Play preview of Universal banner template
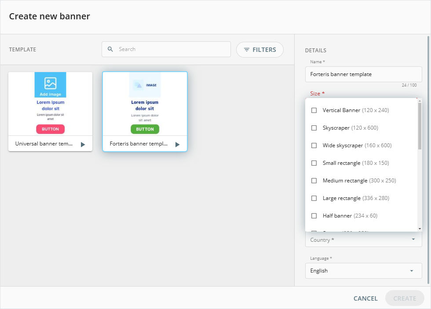 [x=83, y=144]
